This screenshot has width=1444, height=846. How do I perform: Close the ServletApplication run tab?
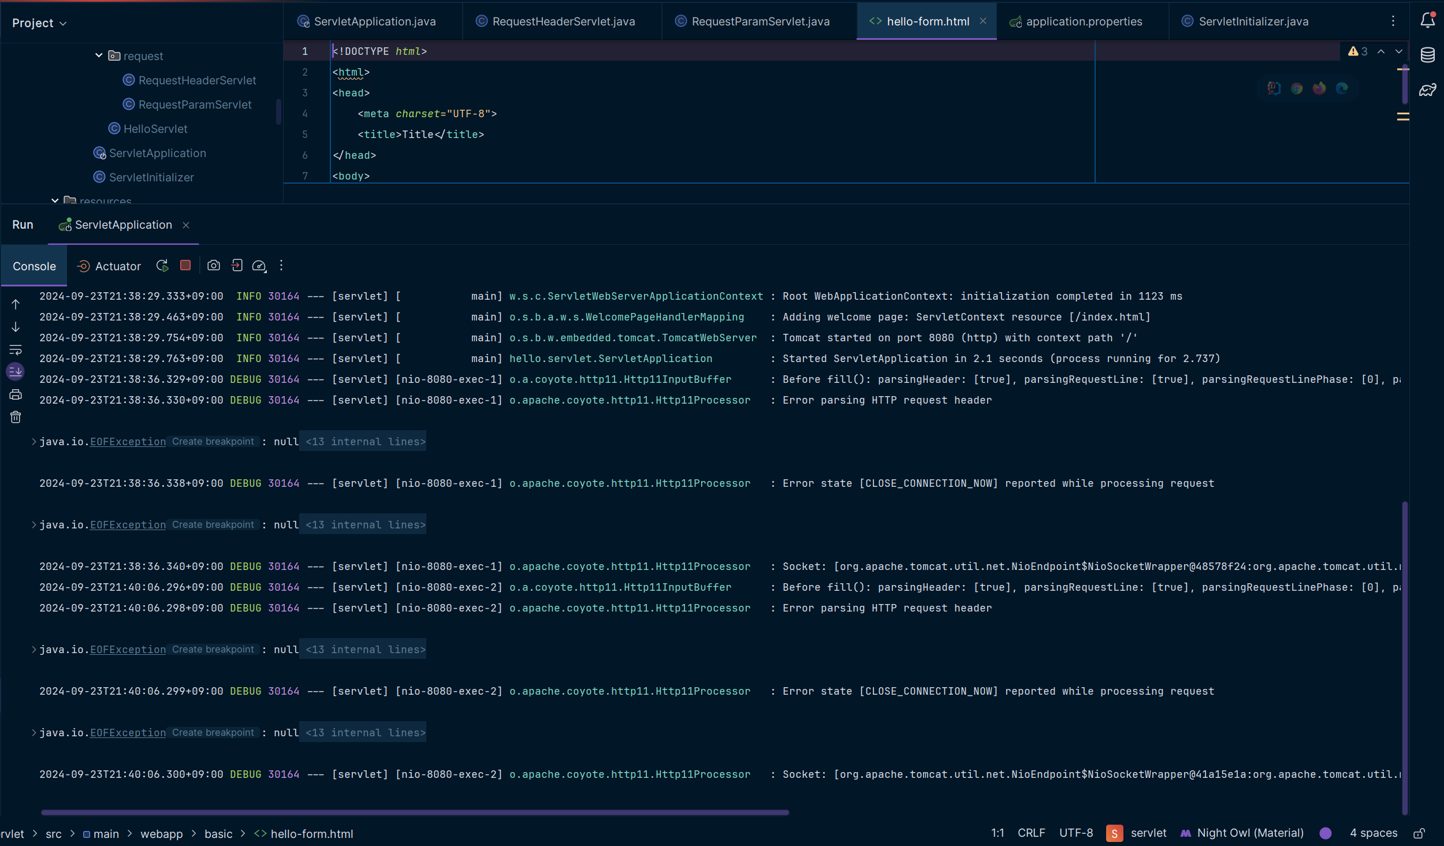186,225
